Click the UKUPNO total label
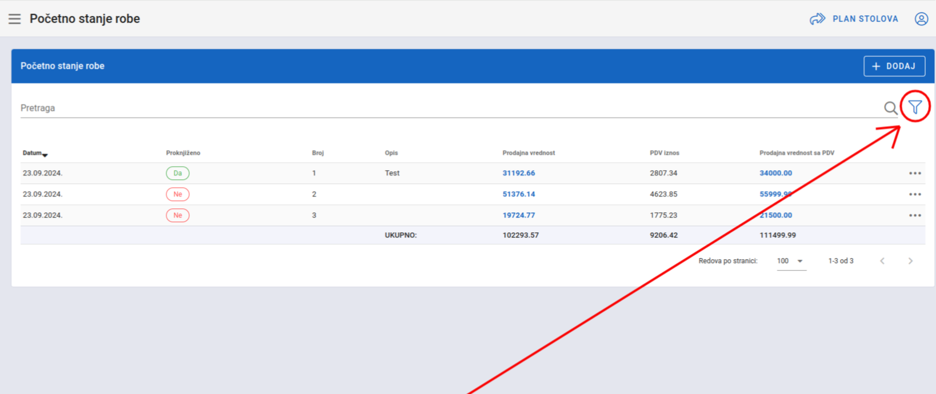Viewport: 936px width, 394px height. click(401, 235)
